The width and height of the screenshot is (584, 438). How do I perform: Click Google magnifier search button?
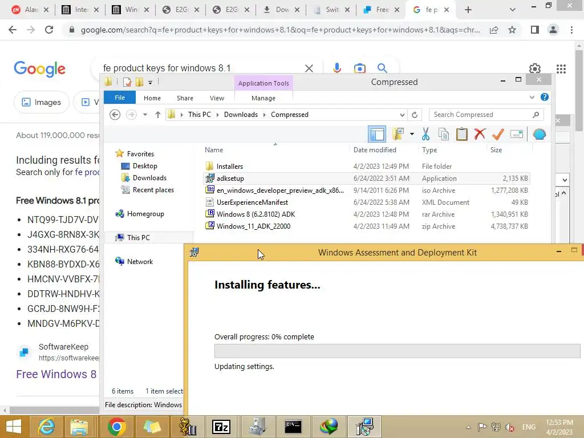coord(382,68)
